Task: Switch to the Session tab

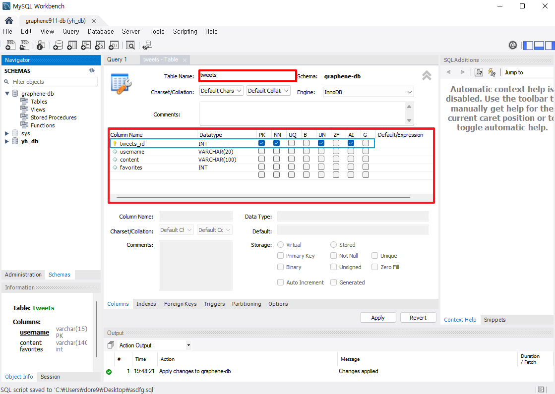Action: (50, 377)
